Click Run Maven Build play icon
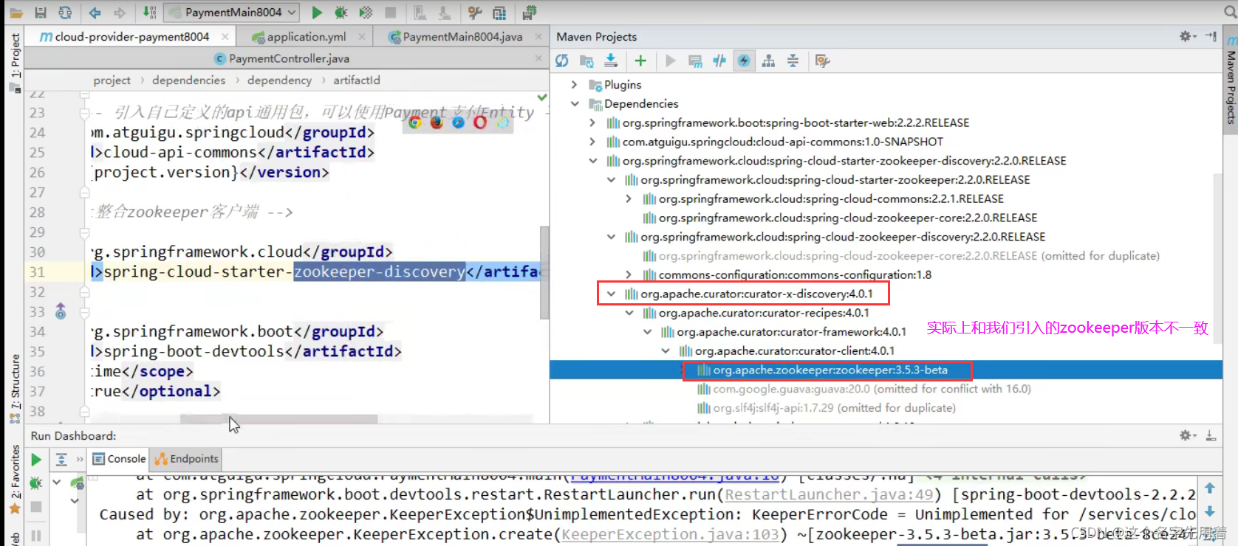 (670, 61)
